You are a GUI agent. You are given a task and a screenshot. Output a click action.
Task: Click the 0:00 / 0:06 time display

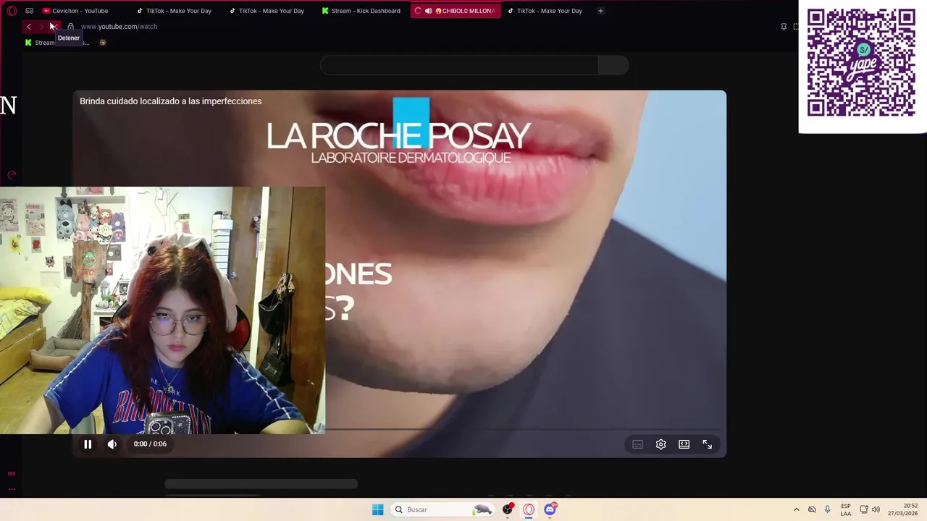[150, 444]
